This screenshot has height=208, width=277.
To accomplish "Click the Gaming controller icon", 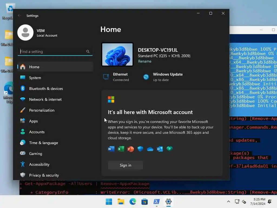I will (x=23, y=153).
